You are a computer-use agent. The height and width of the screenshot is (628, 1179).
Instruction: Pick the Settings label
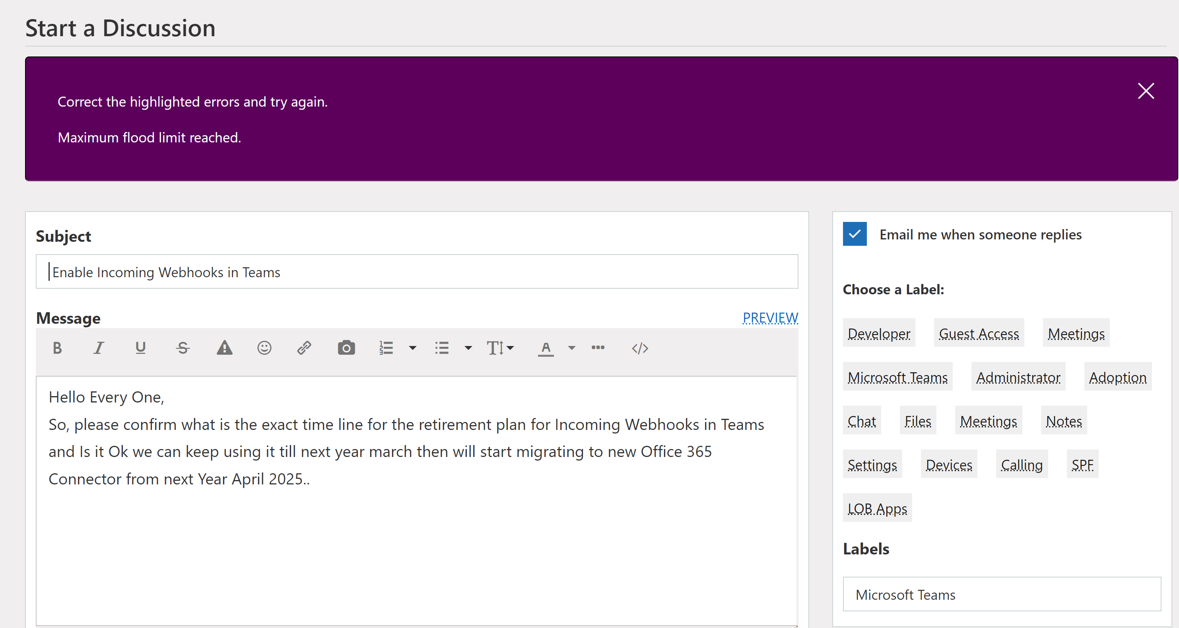click(x=872, y=464)
